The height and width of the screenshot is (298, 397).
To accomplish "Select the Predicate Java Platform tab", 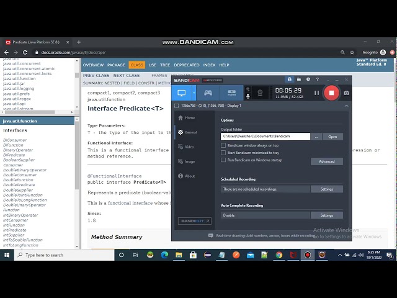I will (36, 42).
